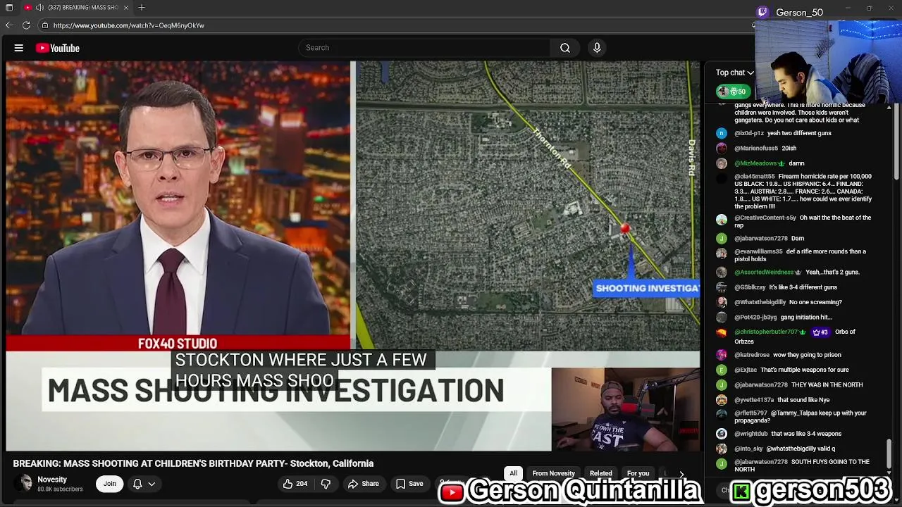Click the video title text

[x=193, y=463]
